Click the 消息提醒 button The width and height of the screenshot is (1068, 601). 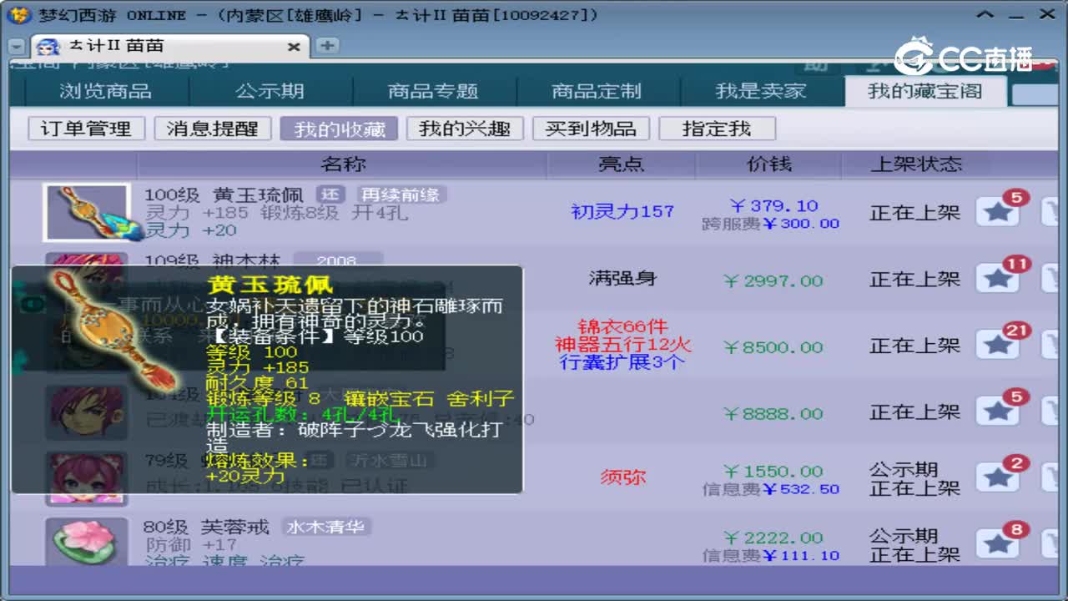(213, 128)
